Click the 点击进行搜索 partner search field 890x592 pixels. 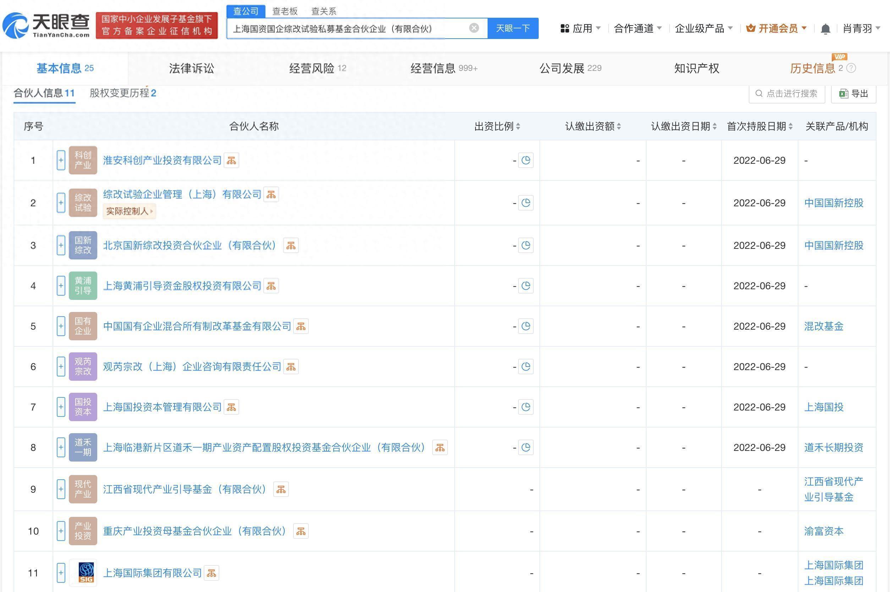point(786,94)
